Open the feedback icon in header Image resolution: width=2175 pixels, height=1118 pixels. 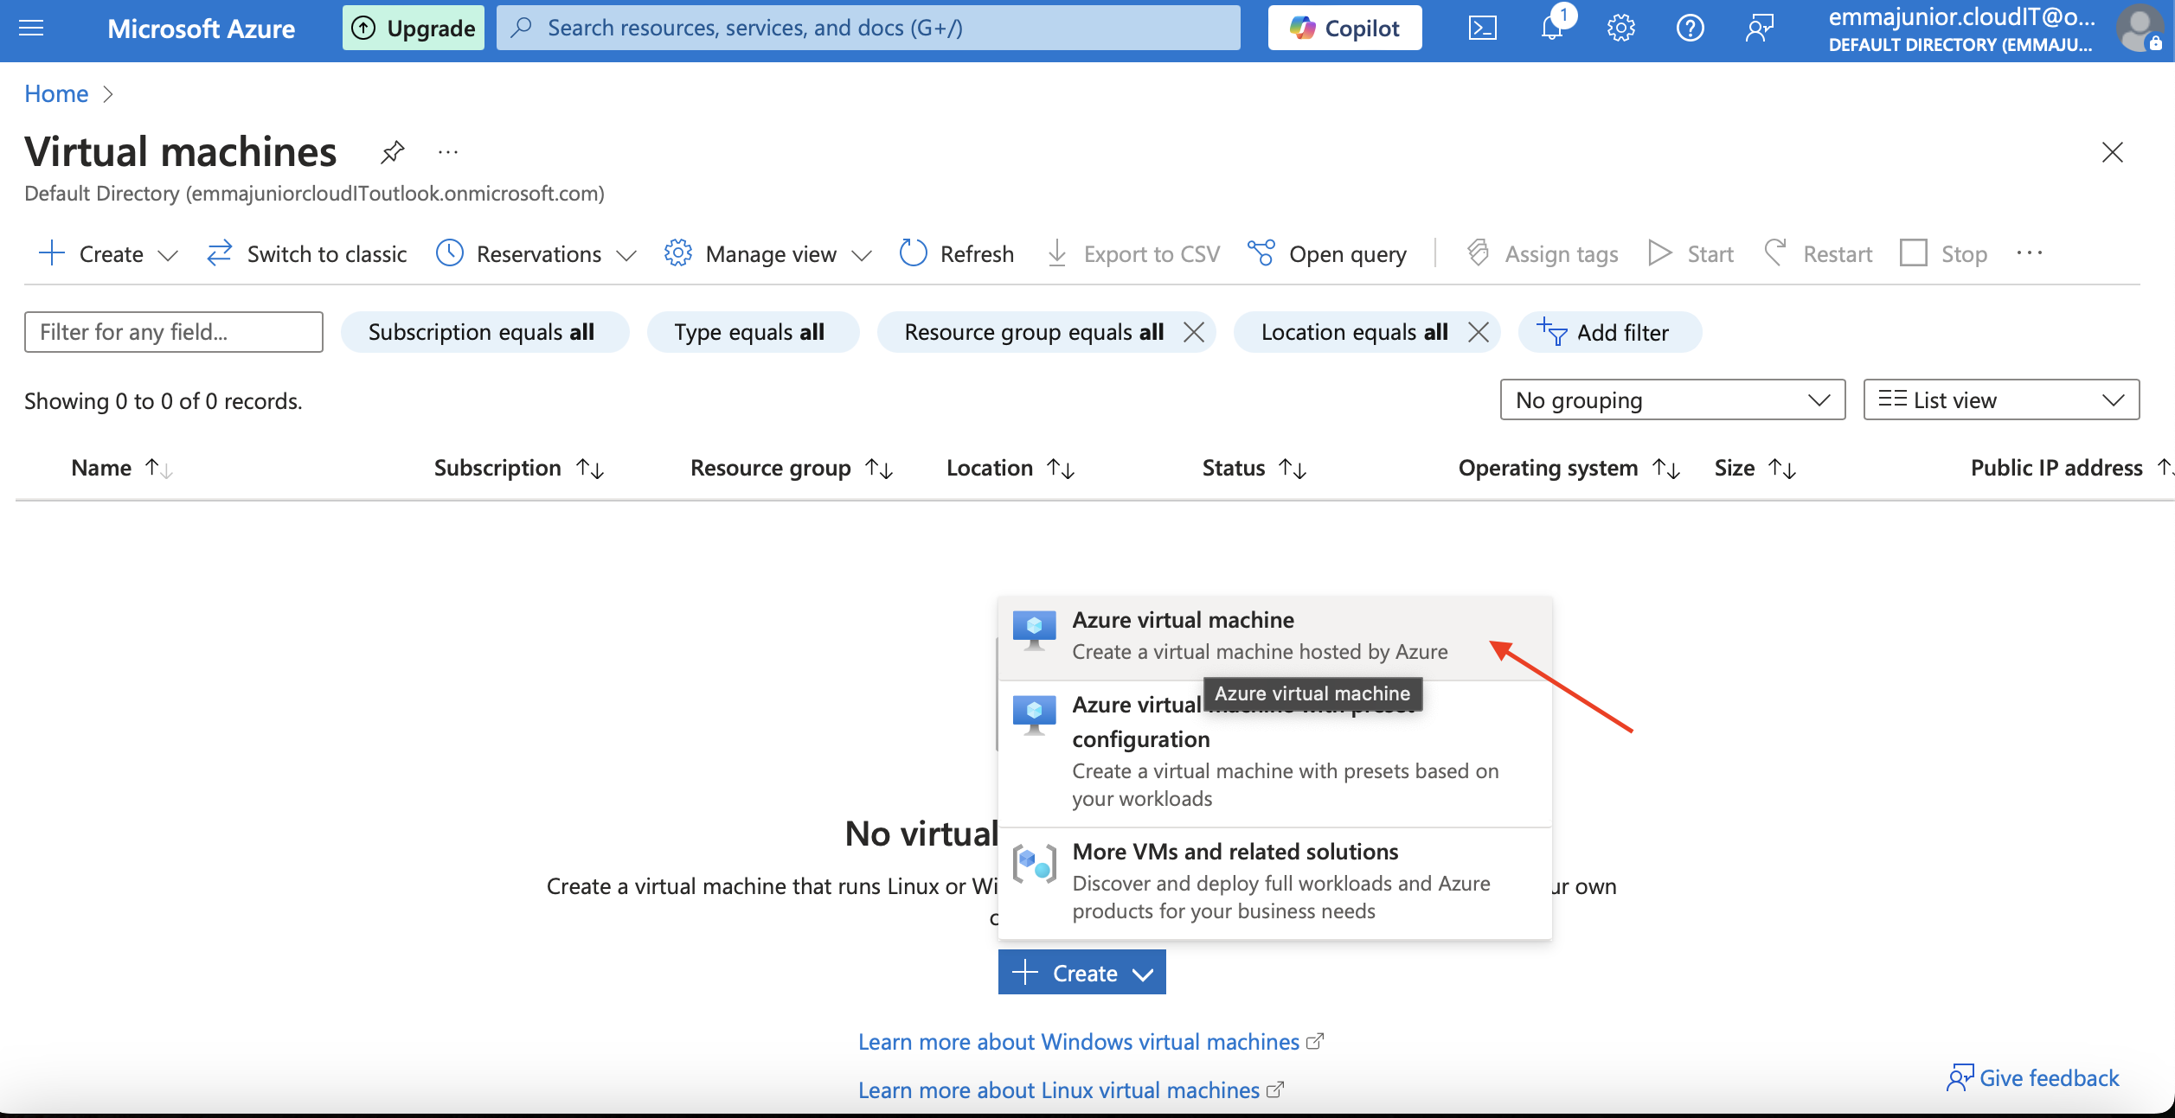[1759, 29]
